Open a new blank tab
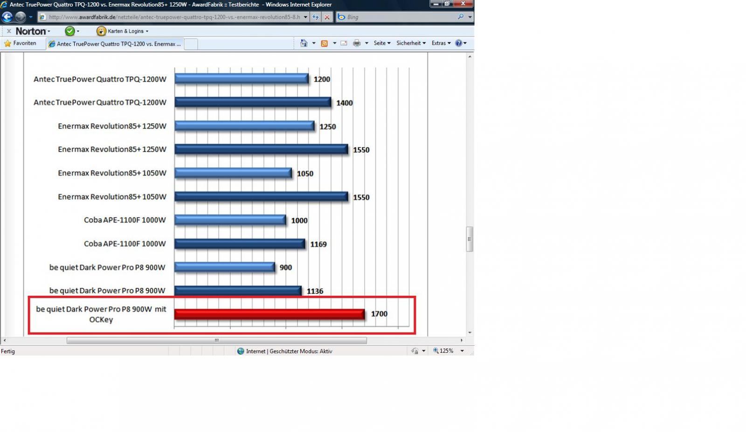 pos(191,44)
